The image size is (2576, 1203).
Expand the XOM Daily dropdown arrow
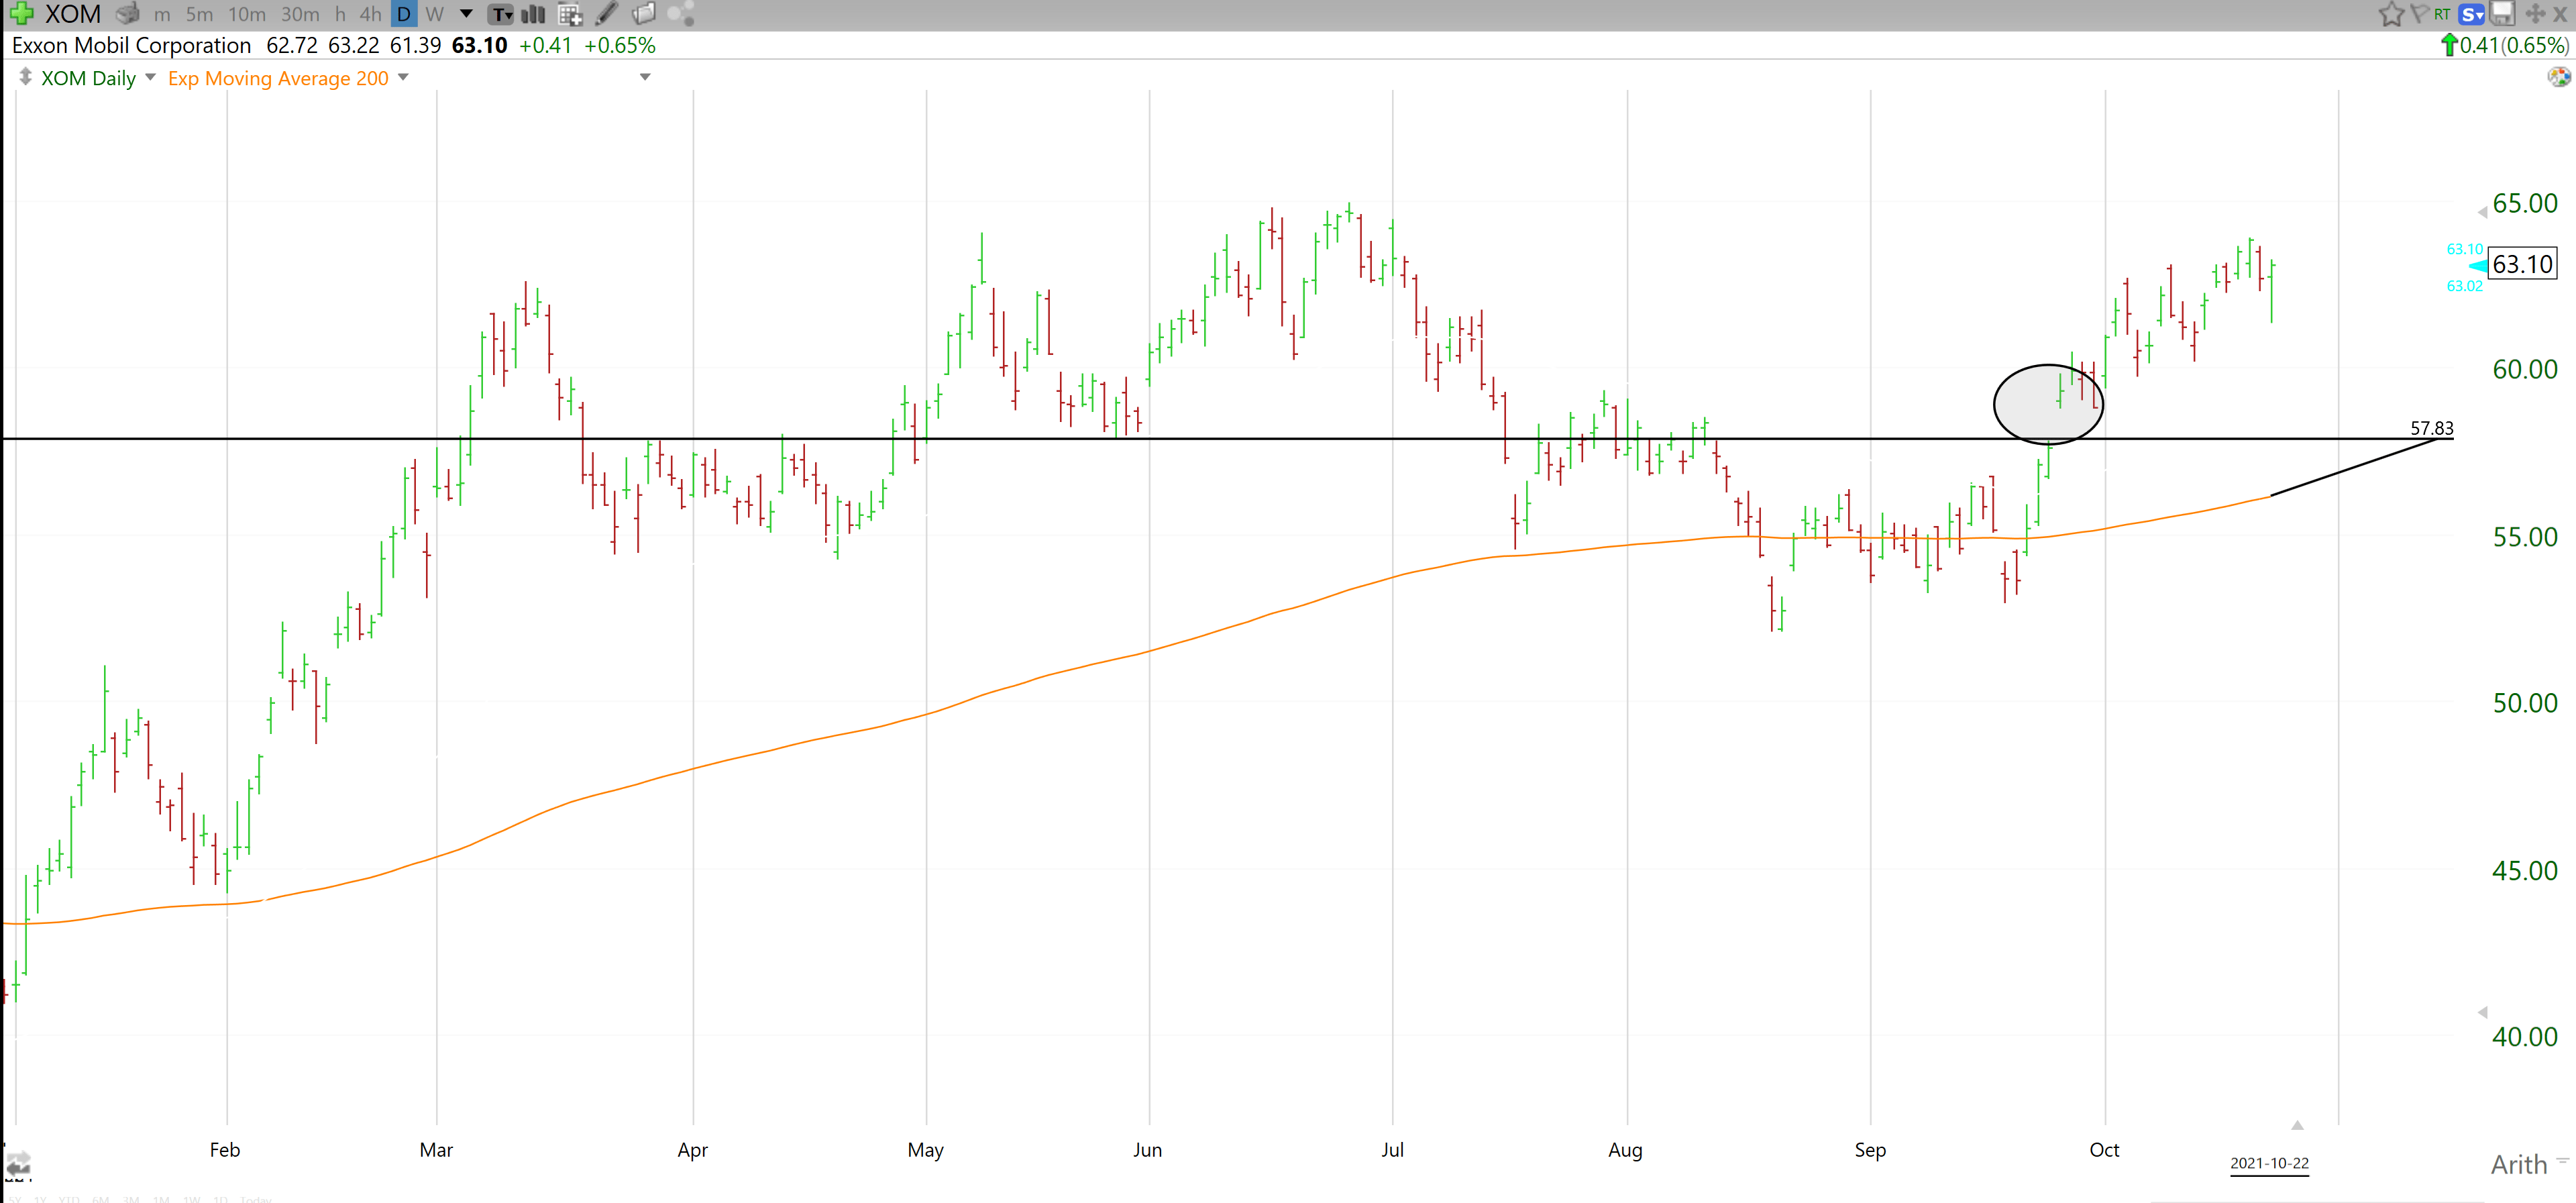(x=150, y=77)
